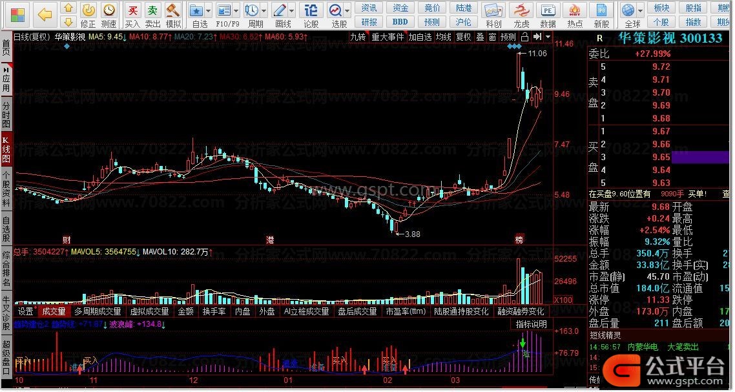The height and width of the screenshot is (392, 735).
Task: Click the 资讯 button
Action: tap(369, 8)
